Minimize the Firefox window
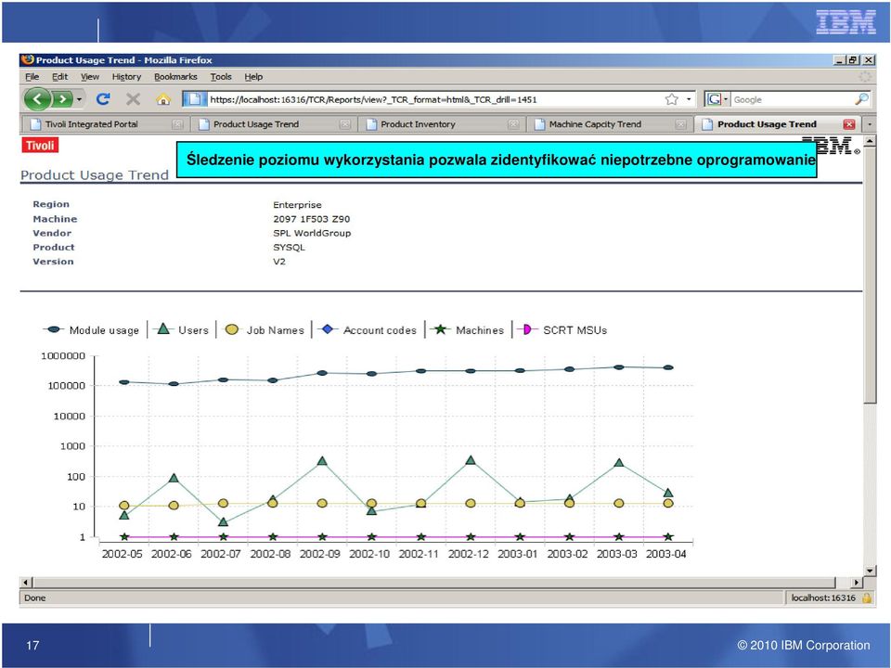 (x=840, y=59)
